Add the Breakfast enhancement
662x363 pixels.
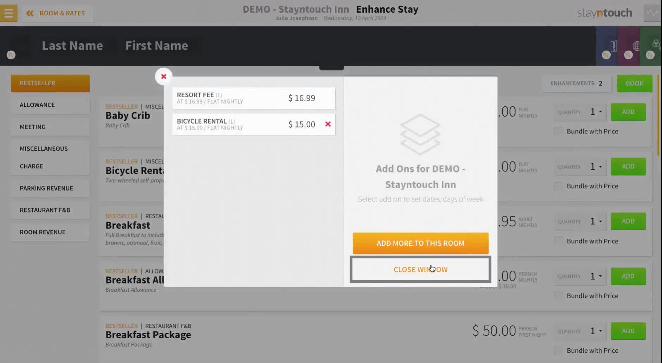point(628,221)
